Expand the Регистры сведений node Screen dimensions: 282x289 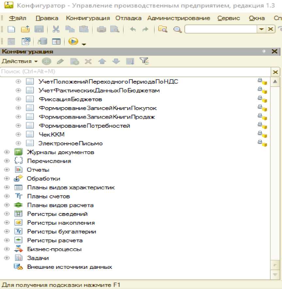tap(7, 214)
